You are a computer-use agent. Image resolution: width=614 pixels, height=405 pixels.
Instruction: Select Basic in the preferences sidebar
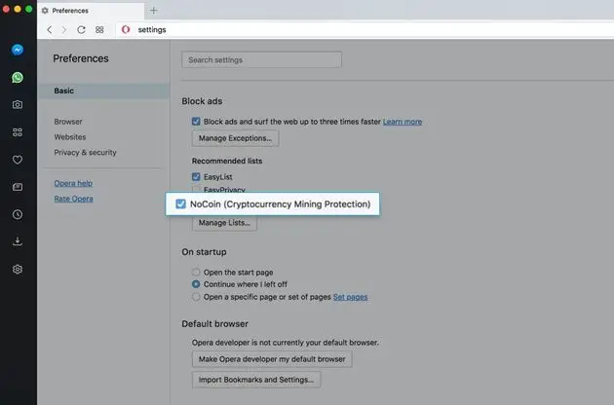[x=103, y=91]
